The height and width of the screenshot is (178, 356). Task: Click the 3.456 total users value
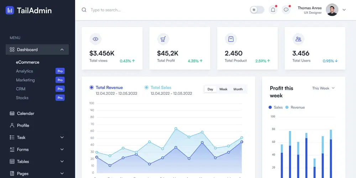(x=301, y=53)
